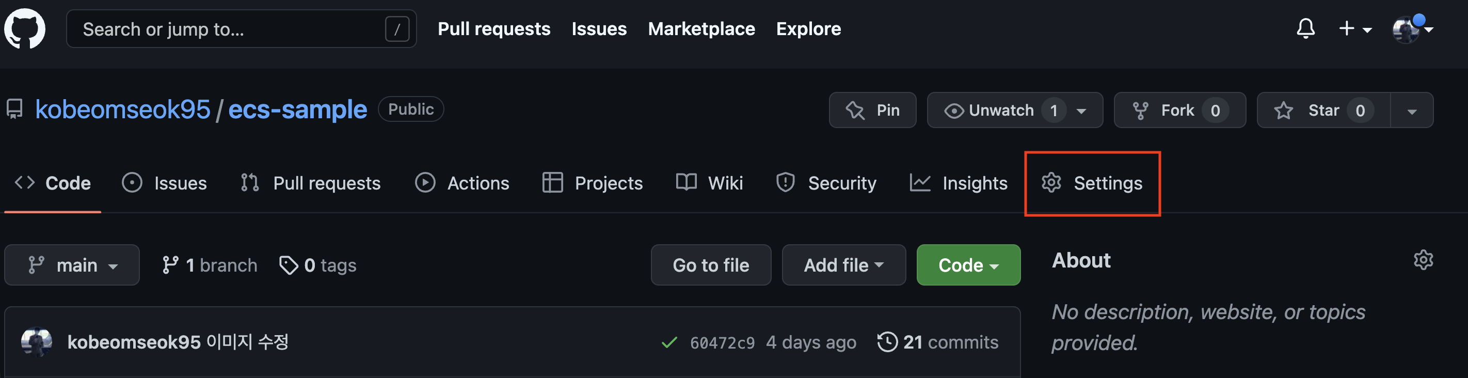Open user avatar account menu
This screenshot has height=378, width=1468.
1412,28
